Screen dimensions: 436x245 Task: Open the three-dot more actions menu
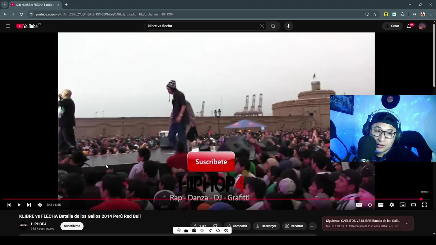[313, 226]
